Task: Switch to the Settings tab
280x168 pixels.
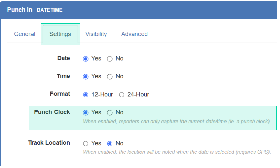Action: coord(60,34)
